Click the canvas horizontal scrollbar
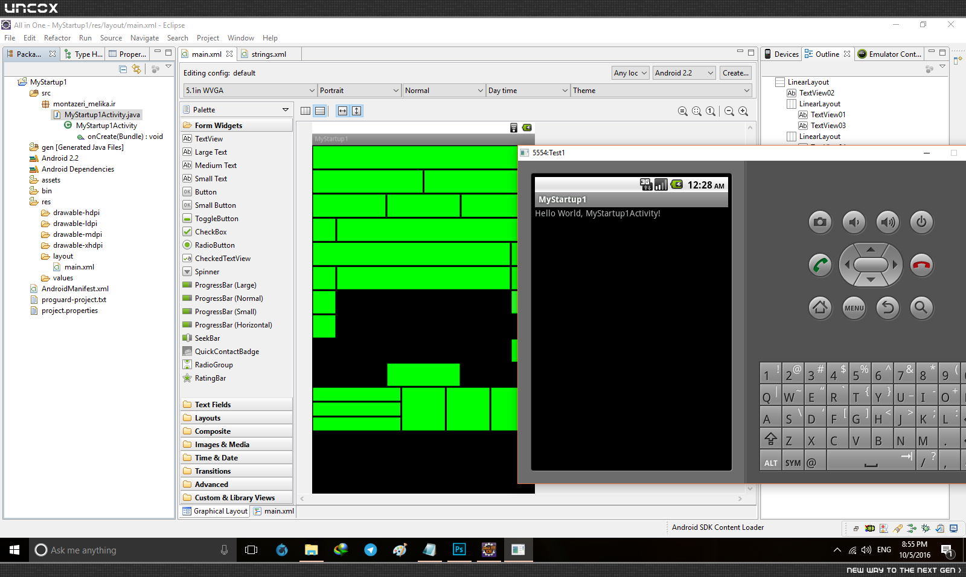The height and width of the screenshot is (577, 966). click(x=521, y=499)
